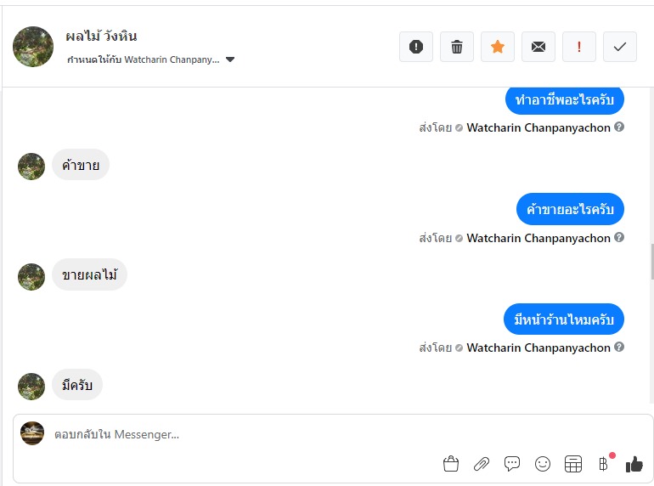Open saved replies speech bubble icon
The width and height of the screenshot is (654, 486).
click(x=512, y=464)
